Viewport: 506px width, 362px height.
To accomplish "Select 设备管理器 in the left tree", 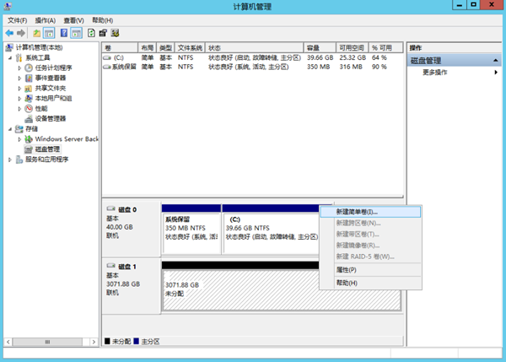I will click(51, 118).
